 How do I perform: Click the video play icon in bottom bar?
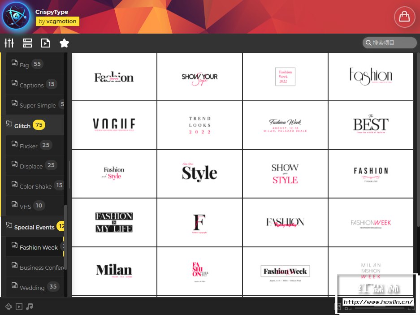(x=19, y=306)
